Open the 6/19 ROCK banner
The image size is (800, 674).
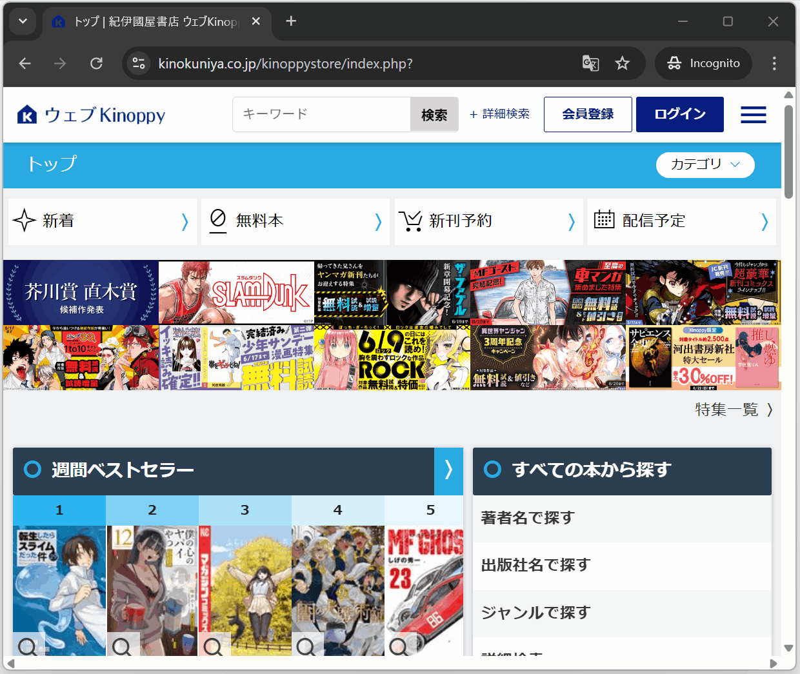click(392, 357)
